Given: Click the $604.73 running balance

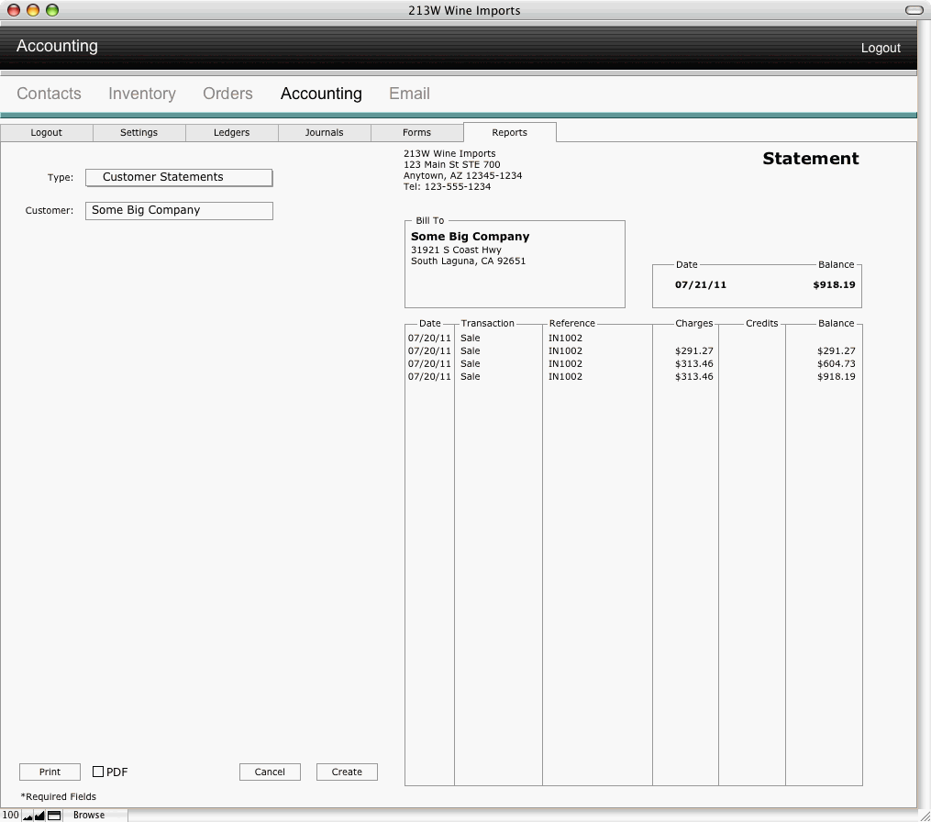Looking at the screenshot, I should click(x=836, y=363).
